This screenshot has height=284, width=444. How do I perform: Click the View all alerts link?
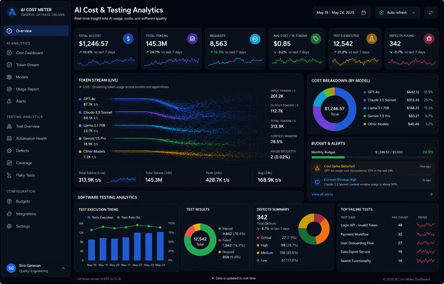click(322, 194)
